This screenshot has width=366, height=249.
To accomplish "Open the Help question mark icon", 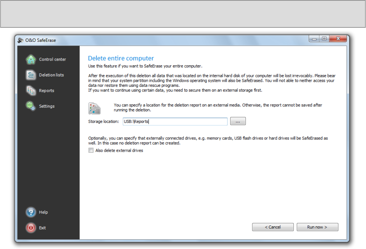I will 31,212.
